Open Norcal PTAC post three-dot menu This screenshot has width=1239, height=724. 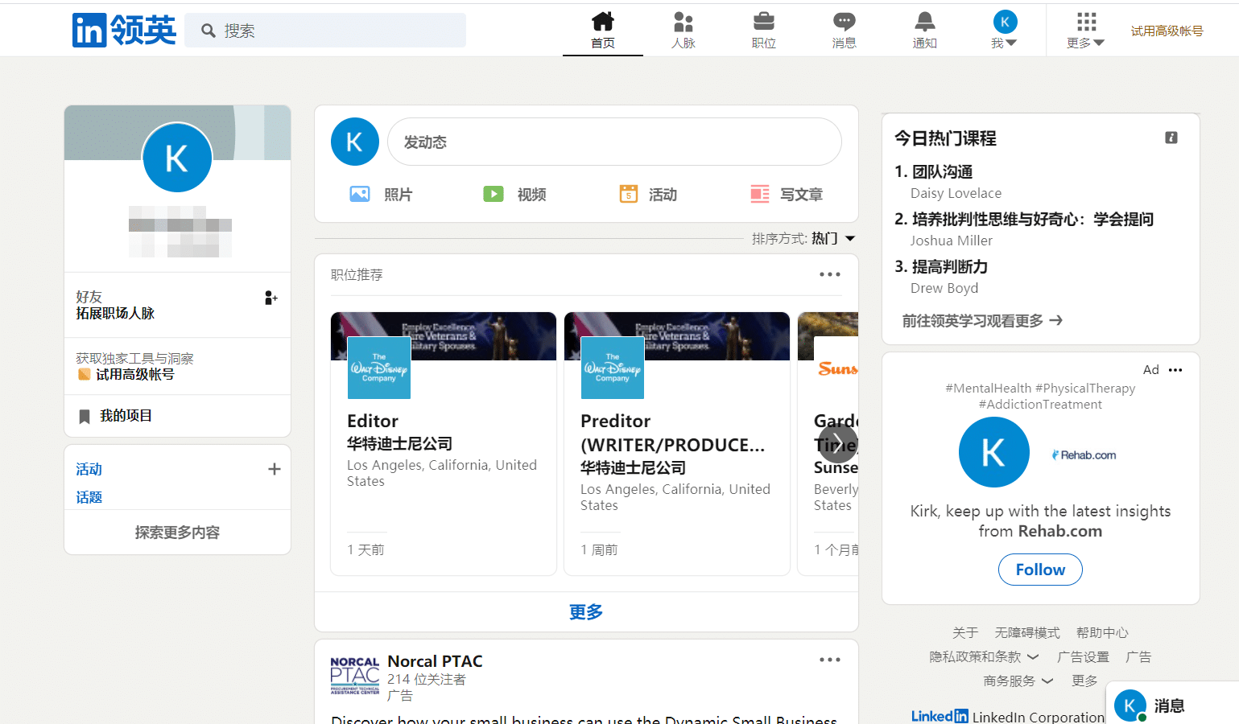[830, 660]
